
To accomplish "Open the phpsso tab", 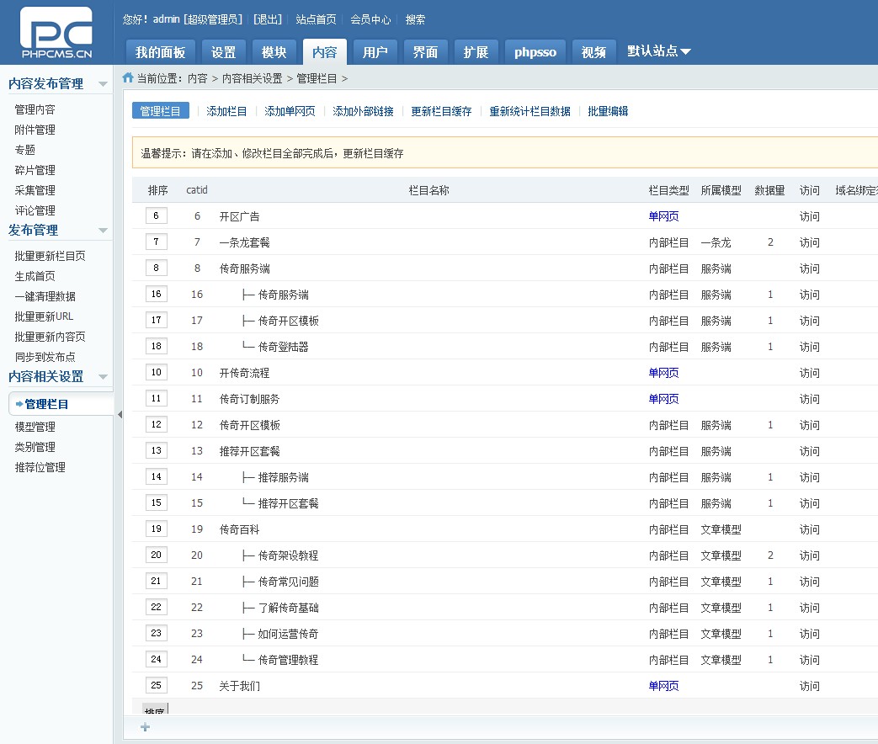I will [535, 52].
